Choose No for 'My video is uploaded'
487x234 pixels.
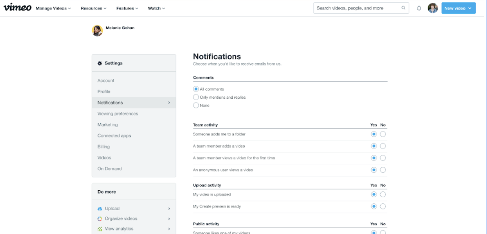(383, 194)
